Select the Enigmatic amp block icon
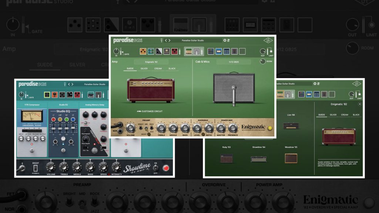Viewport: 379px width, 213px height. point(188,52)
